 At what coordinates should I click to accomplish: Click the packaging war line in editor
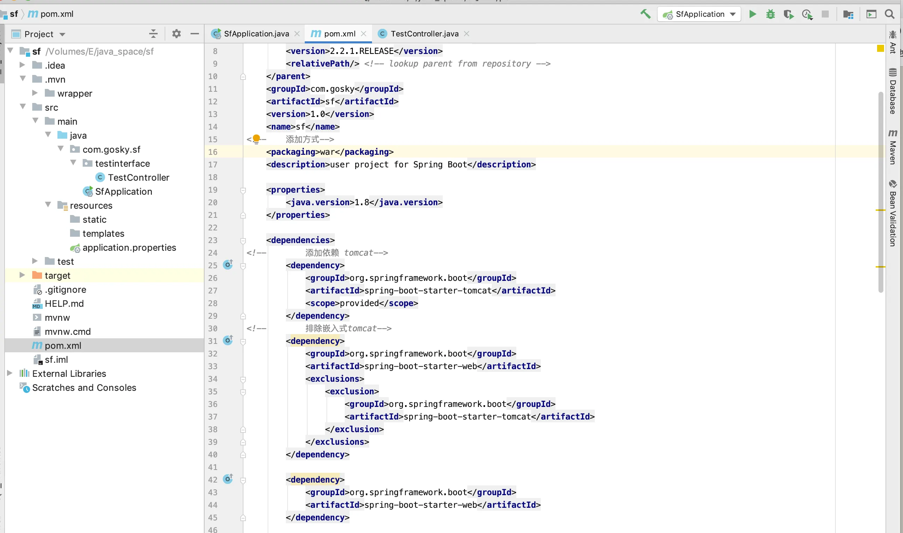point(330,152)
